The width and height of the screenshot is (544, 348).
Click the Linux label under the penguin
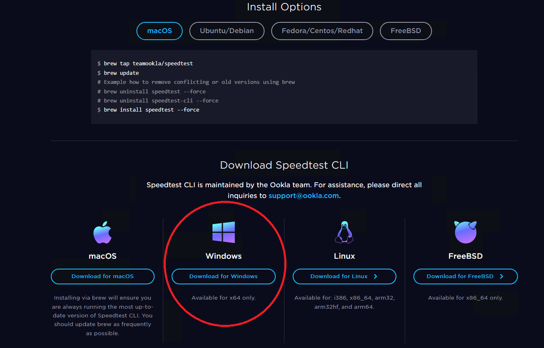(344, 256)
